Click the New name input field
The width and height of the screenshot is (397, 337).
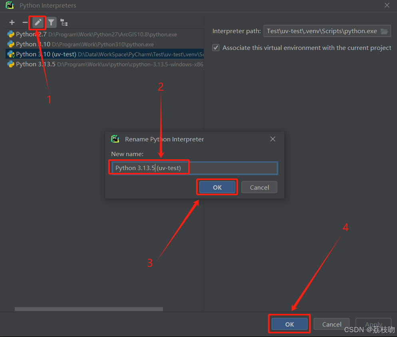[195, 168]
